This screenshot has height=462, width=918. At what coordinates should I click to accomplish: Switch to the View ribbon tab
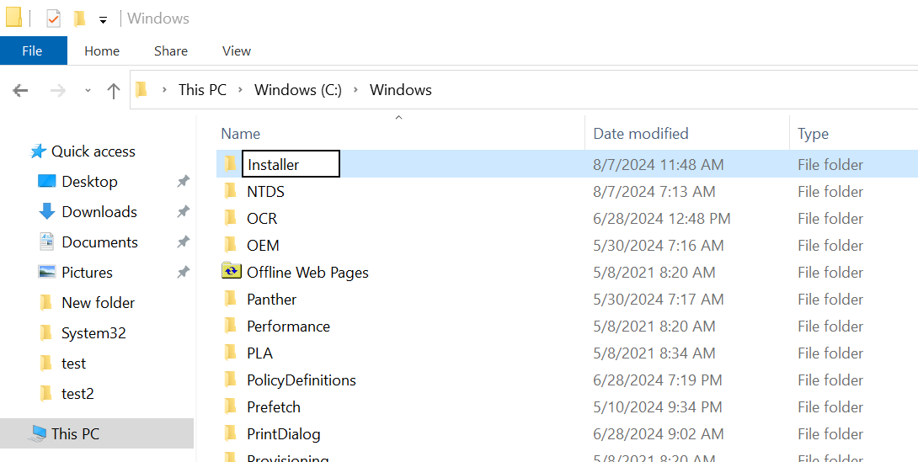pos(237,50)
